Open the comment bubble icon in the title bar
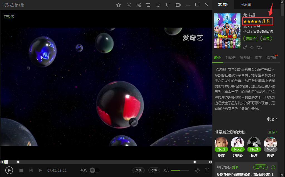 (158, 5)
